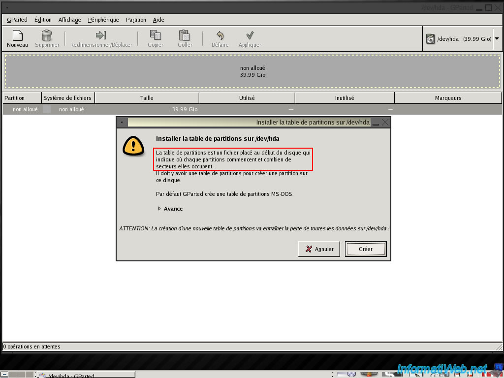Image resolution: width=504 pixels, height=378 pixels.
Task: Click the Système de fichiers column header
Action: pyautogui.click(x=68, y=98)
